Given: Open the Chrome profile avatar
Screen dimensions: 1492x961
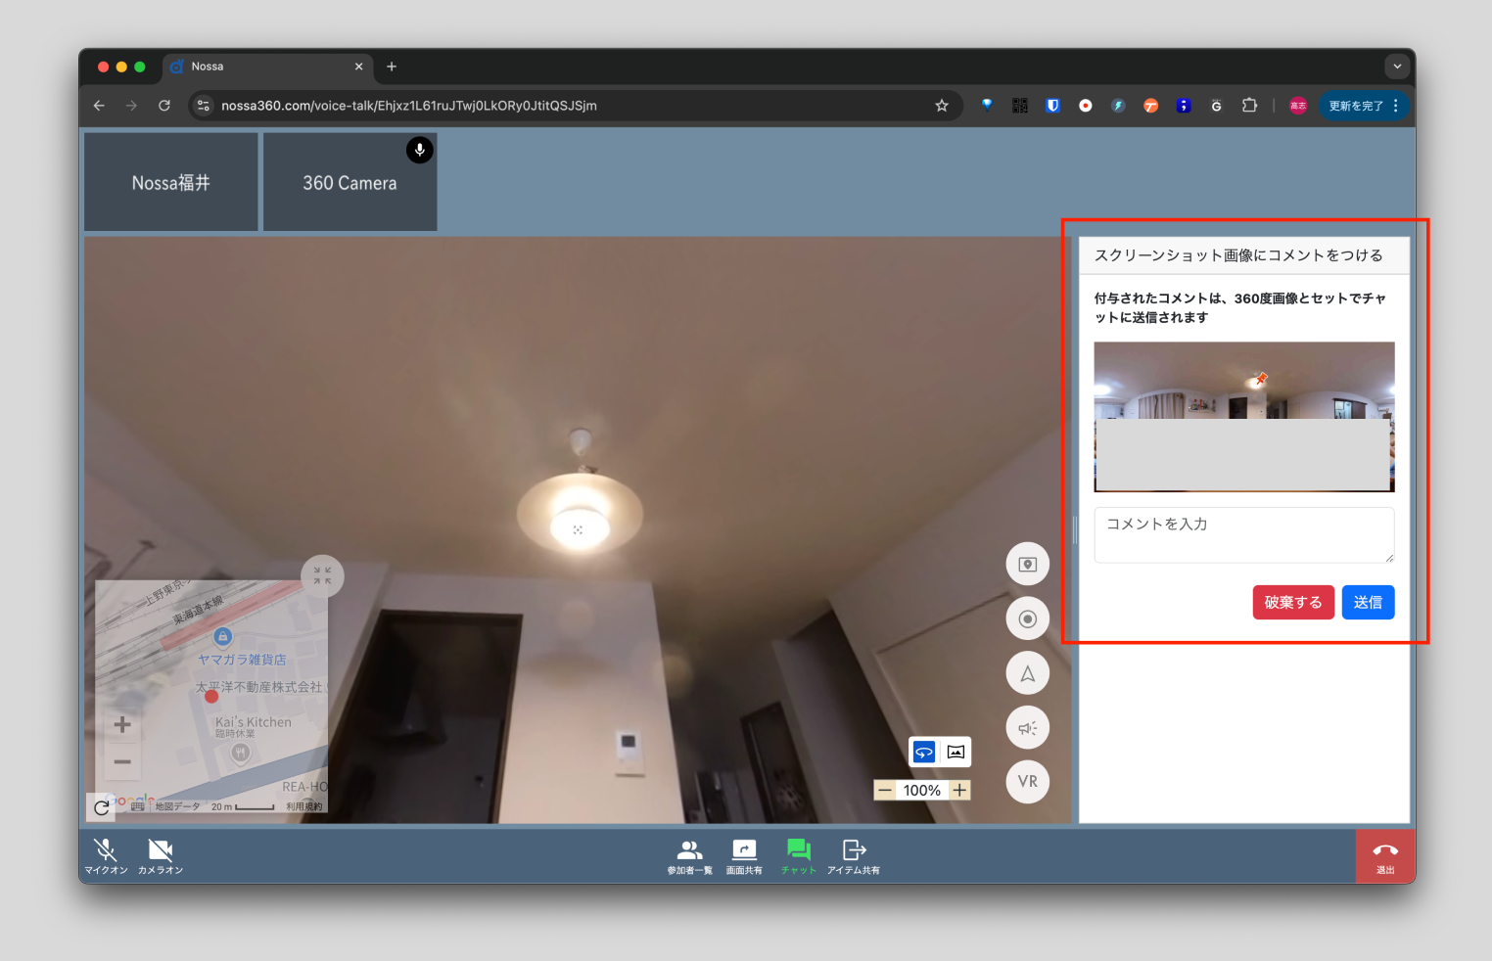Looking at the screenshot, I should pyautogui.click(x=1298, y=106).
